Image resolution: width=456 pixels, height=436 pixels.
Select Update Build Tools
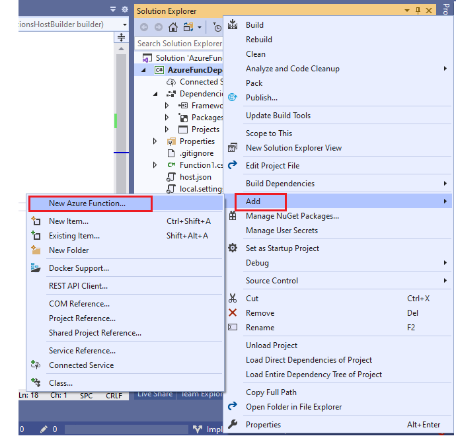point(338,116)
